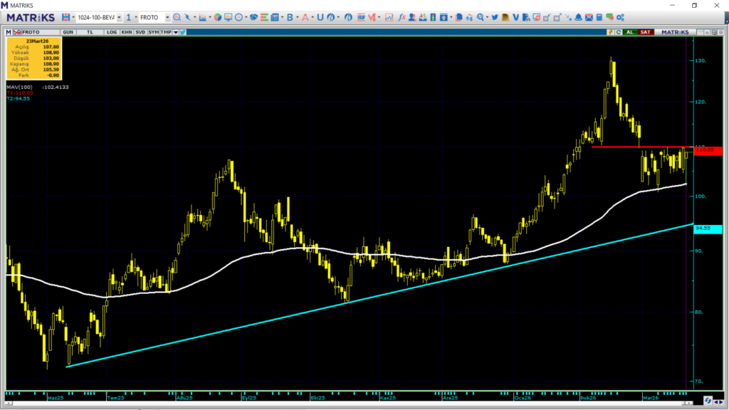Toggle SVD option in chart header

tap(140, 32)
